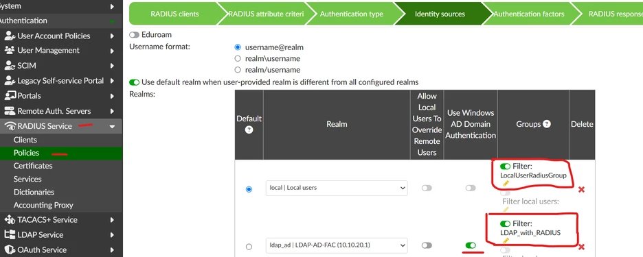The width and height of the screenshot is (643, 257).
Task: Click the Portals sidebar icon
Action: click(x=10, y=96)
